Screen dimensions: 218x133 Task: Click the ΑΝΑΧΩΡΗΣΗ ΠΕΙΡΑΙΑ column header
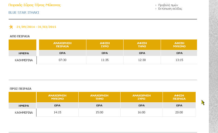pos(62,45)
